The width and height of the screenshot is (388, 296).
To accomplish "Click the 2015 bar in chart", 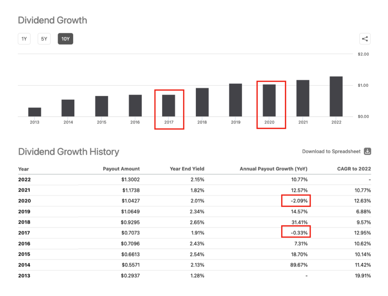I will [x=102, y=106].
